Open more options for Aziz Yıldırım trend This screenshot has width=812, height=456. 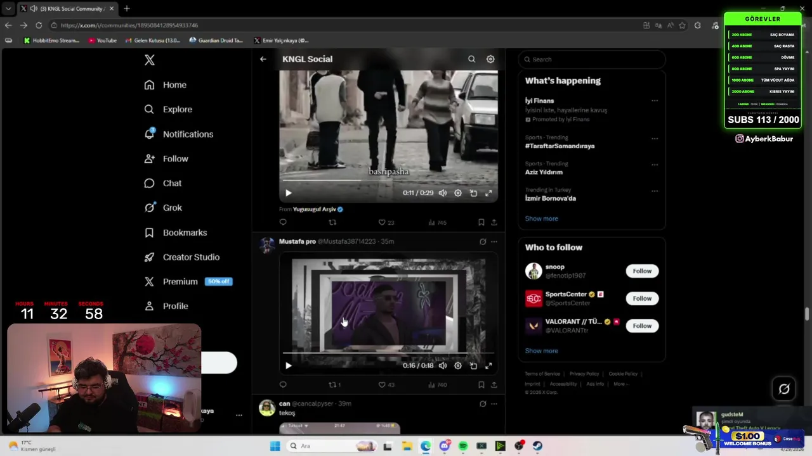point(655,165)
